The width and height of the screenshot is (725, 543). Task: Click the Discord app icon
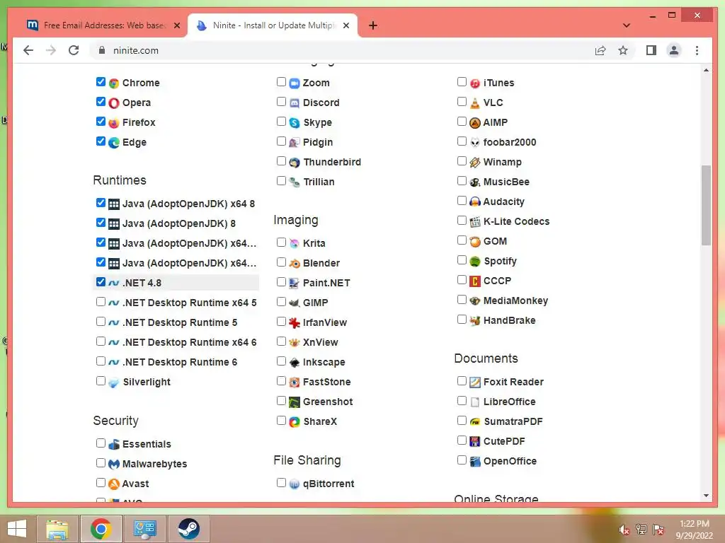click(x=295, y=103)
